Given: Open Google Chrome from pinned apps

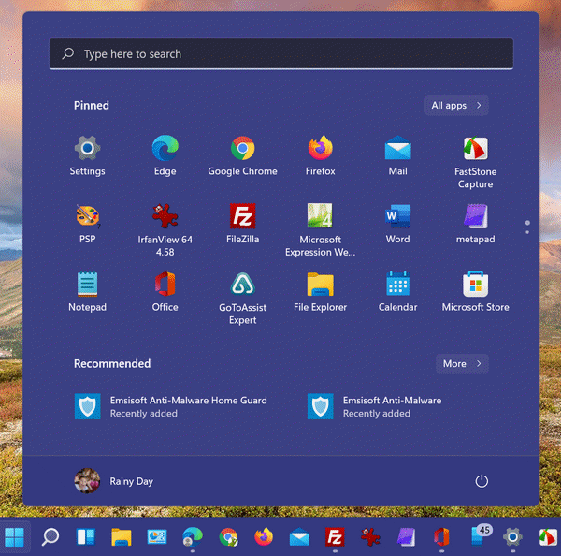Looking at the screenshot, I should pyautogui.click(x=242, y=155).
